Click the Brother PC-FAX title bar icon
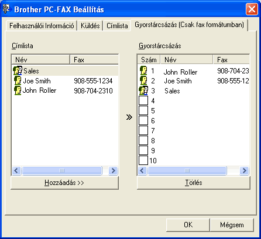Viewport: 261px width, 239px height. [6, 9]
